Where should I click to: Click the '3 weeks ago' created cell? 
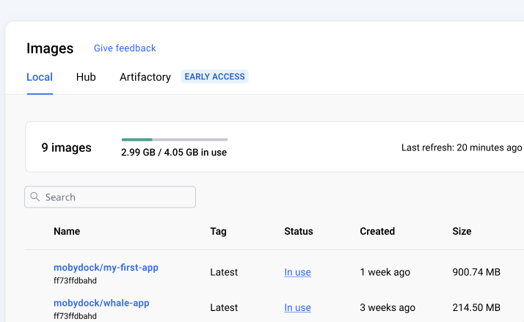point(387,307)
